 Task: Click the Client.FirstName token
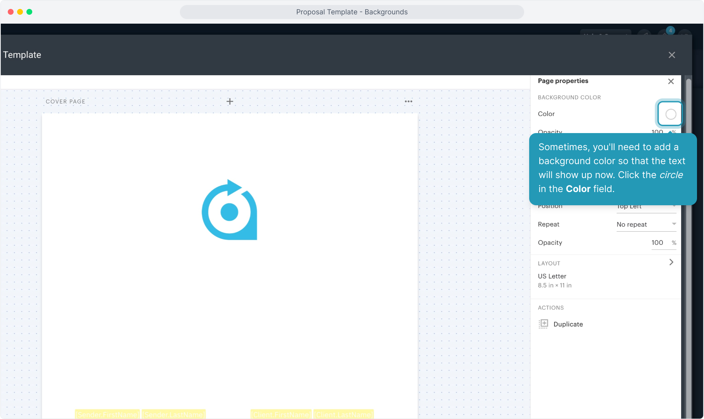(281, 414)
